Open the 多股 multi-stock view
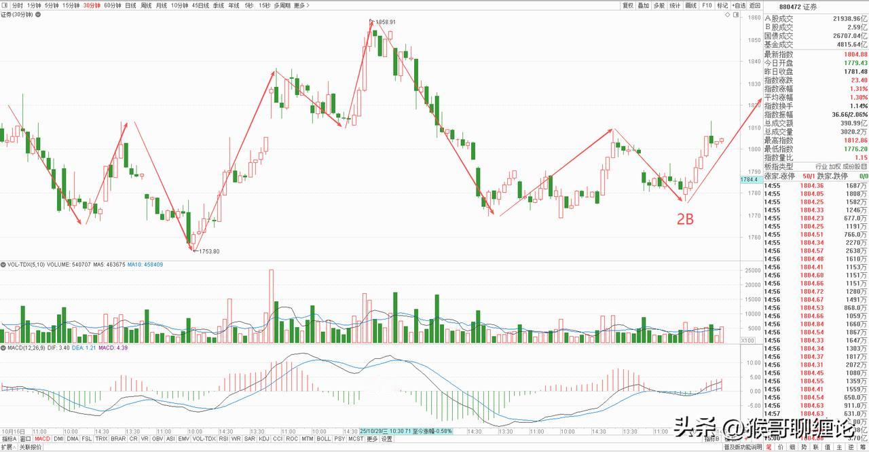Screen dimensions: 869x452 click(x=659, y=5)
